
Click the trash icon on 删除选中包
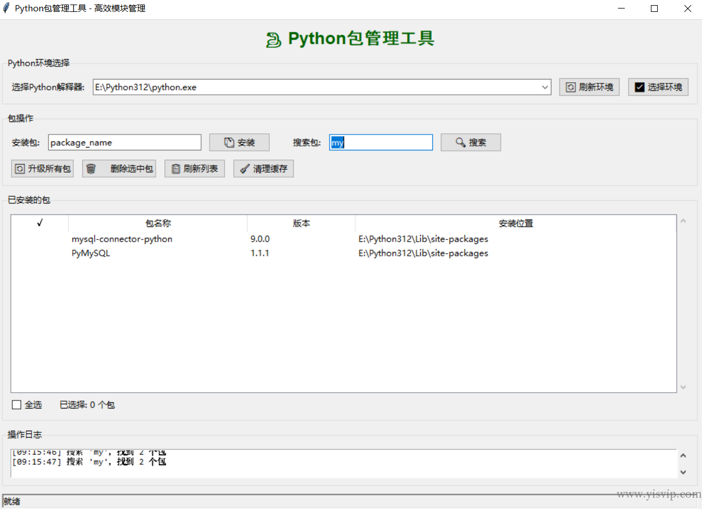[x=91, y=169]
